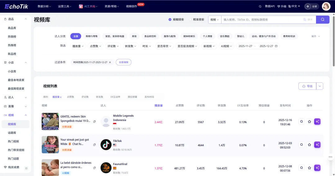Click the top bar search magnifier icon
Viewport: 335px width, 176px height.
point(260,6)
